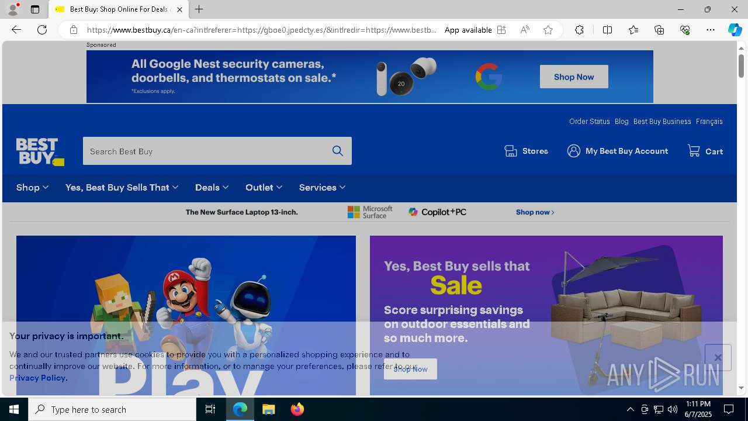This screenshot has width=748, height=421.
Task: Close the Best Buy tab
Action: 179,9
